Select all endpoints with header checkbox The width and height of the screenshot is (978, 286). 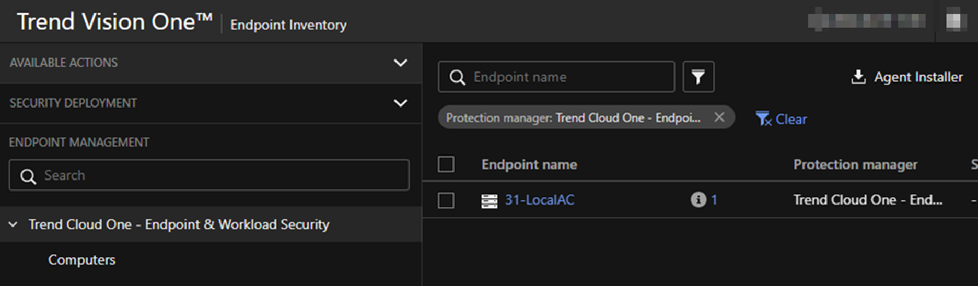click(x=446, y=164)
